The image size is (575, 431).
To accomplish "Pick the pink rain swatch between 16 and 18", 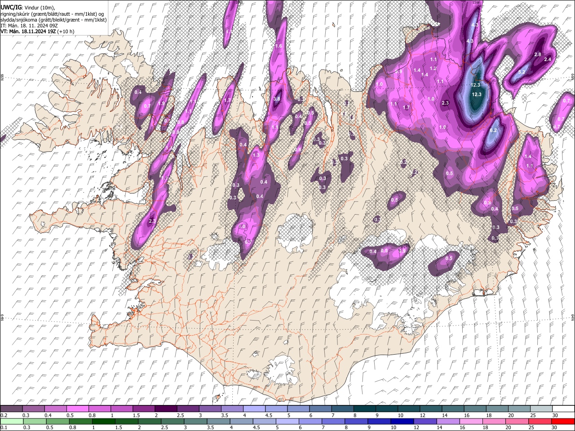I will click(x=471, y=421).
